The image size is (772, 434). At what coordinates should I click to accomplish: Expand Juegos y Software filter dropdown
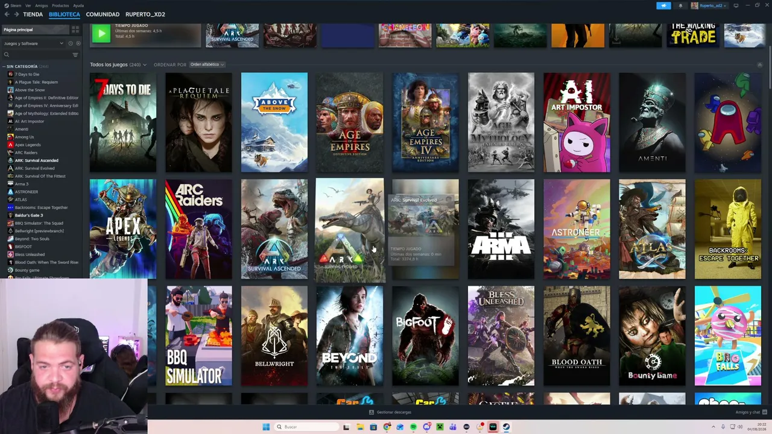pos(33,43)
